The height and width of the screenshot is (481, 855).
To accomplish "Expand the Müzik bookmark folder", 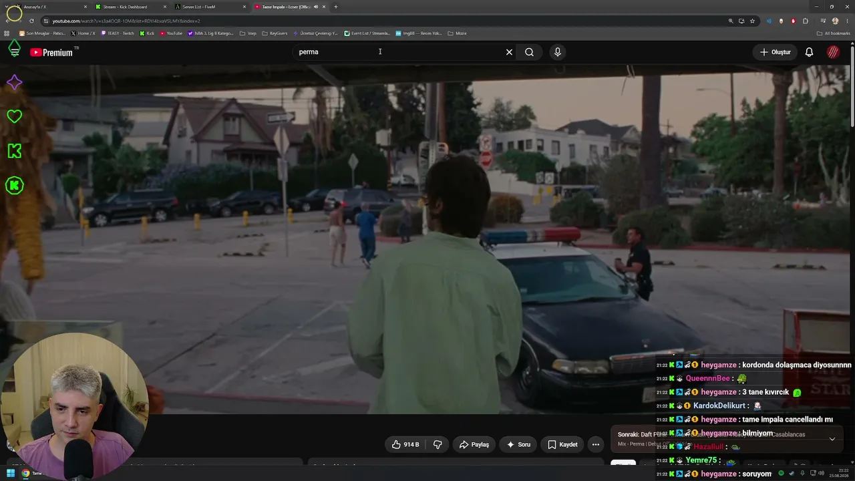I will coord(458,33).
